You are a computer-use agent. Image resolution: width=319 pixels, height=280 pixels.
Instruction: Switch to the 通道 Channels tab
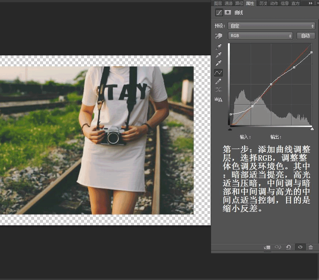tap(228, 3)
